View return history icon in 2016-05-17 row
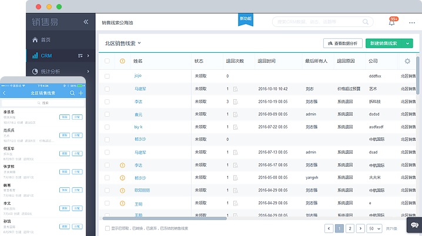The width and height of the screenshot is (422, 236). click(236, 166)
